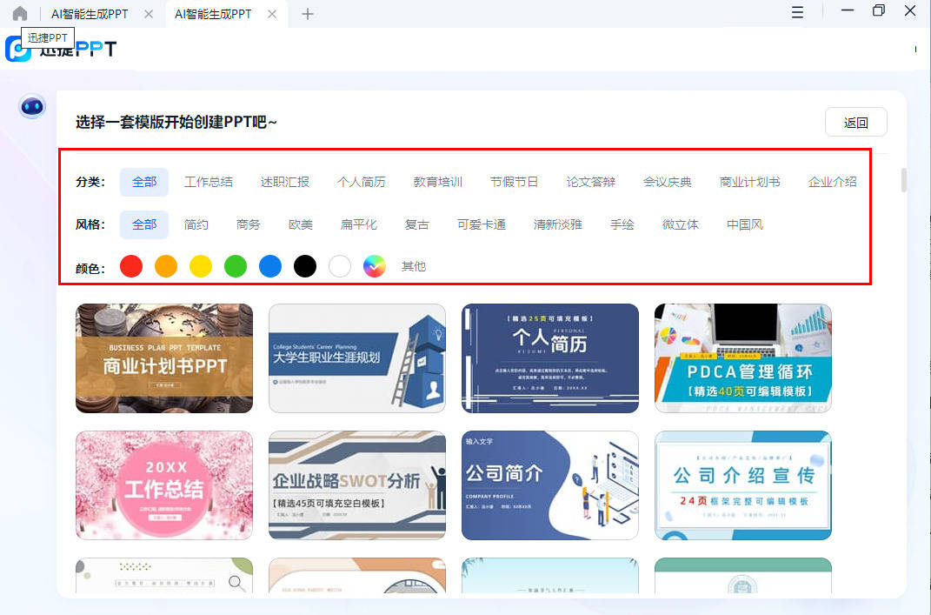Open the hamburger menu in title bar
Image resolution: width=931 pixels, height=615 pixels.
coord(797,12)
